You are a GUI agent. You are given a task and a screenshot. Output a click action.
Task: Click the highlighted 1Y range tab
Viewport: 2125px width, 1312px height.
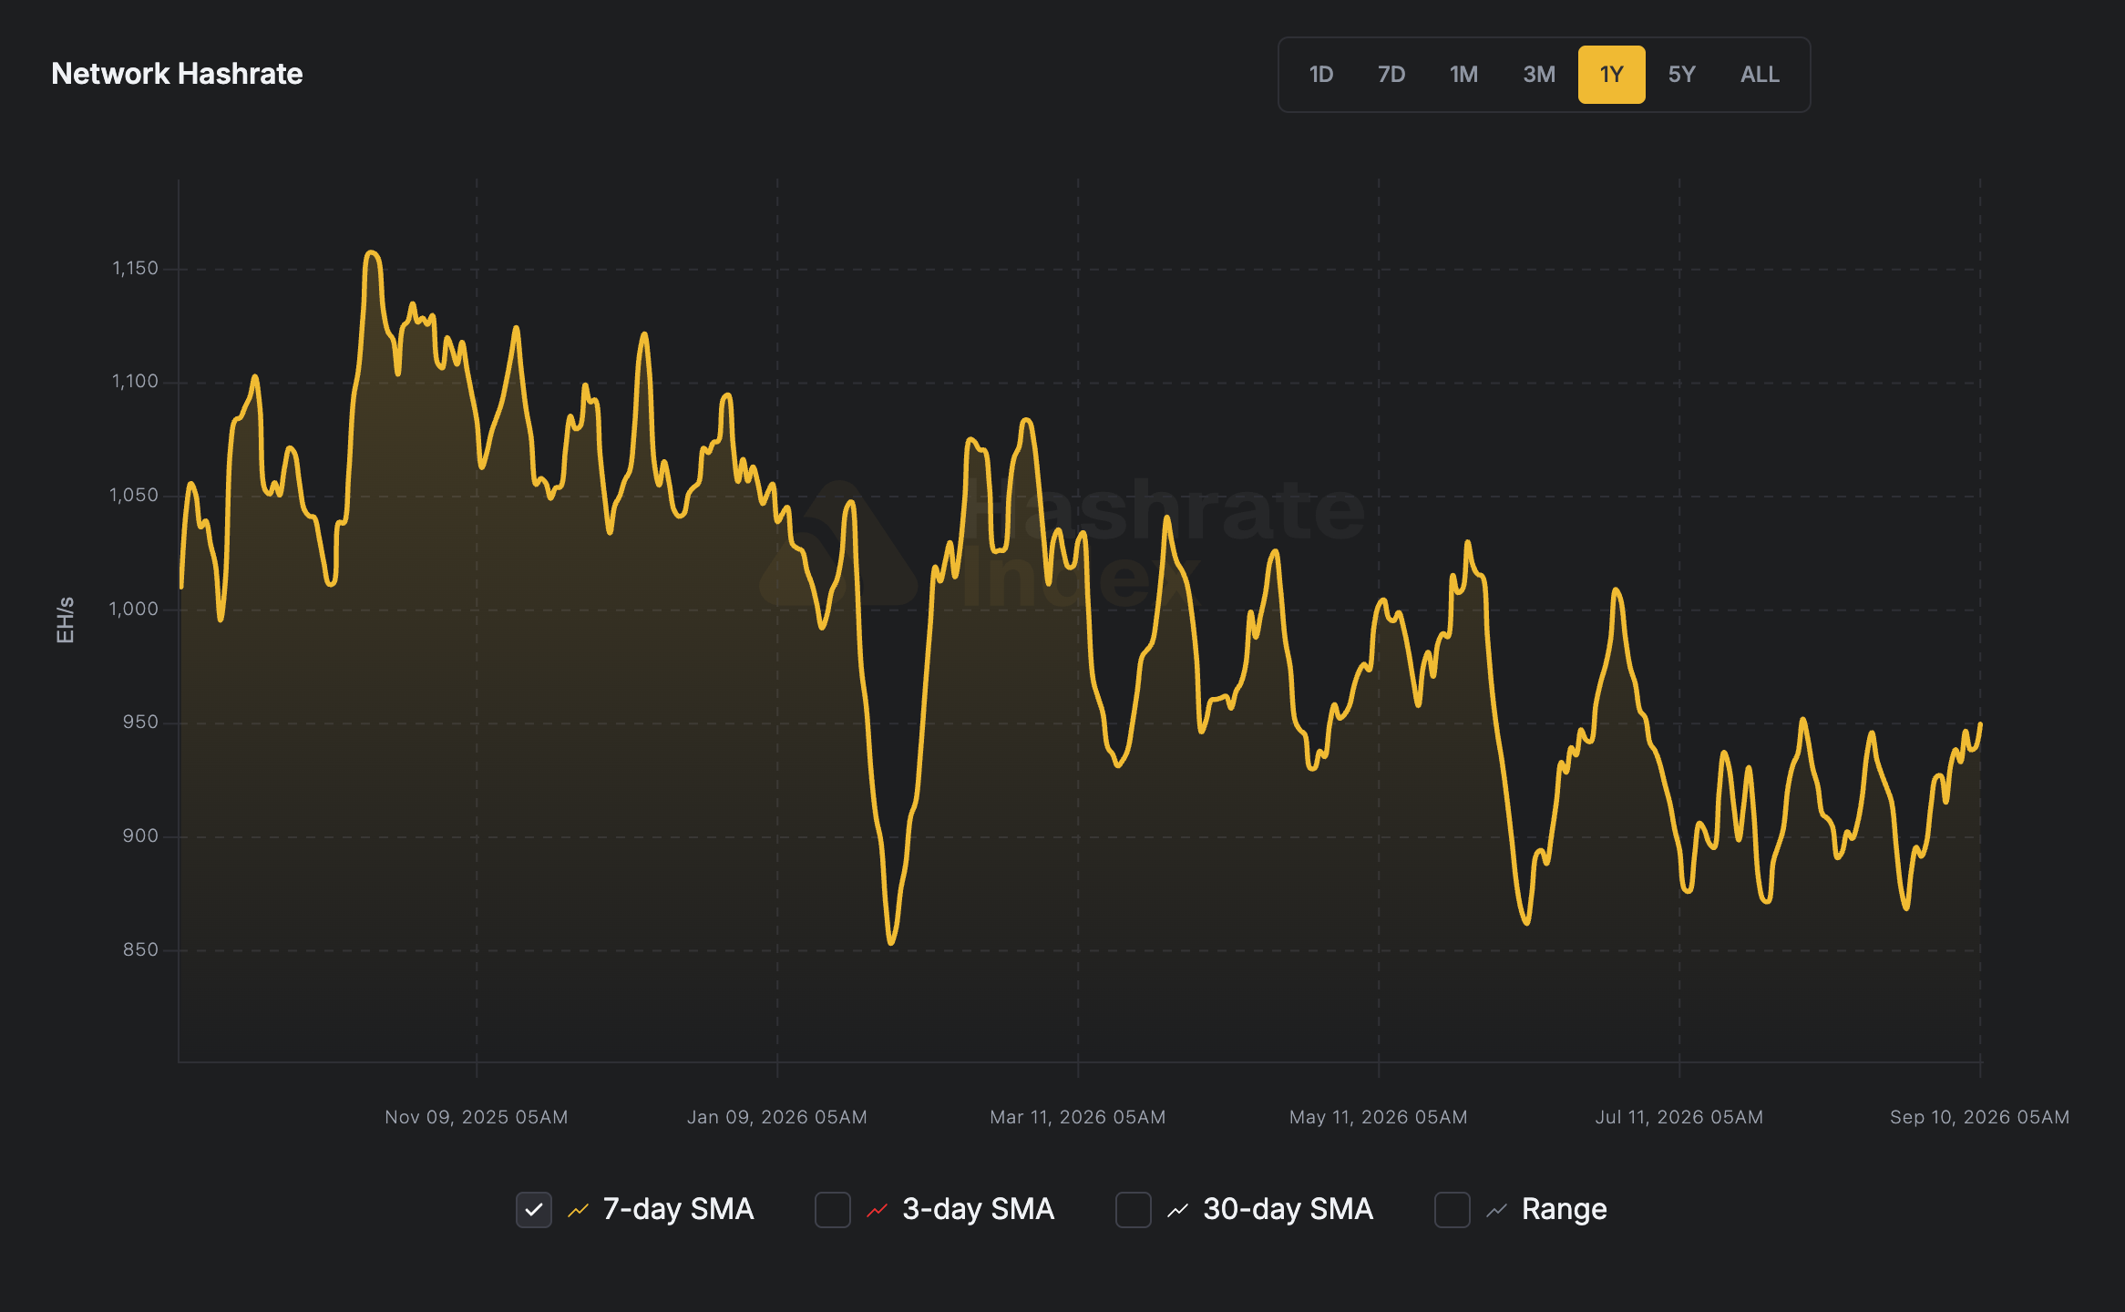[1611, 75]
